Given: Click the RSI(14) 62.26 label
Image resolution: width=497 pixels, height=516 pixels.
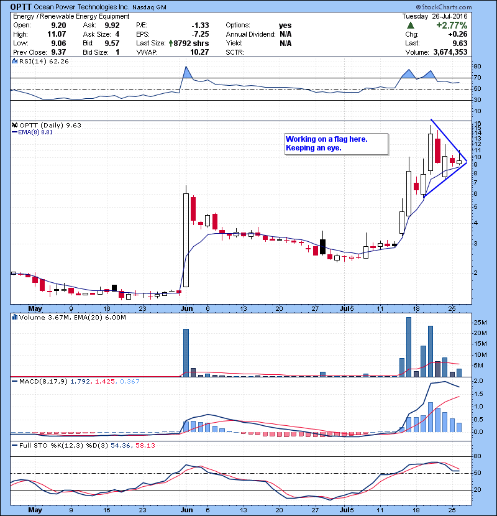Looking at the screenshot, I should (43, 61).
